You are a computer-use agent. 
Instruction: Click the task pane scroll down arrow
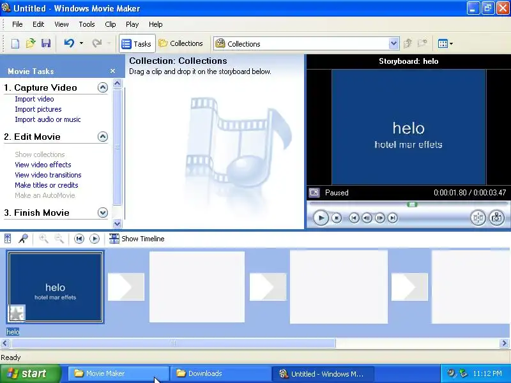click(118, 223)
